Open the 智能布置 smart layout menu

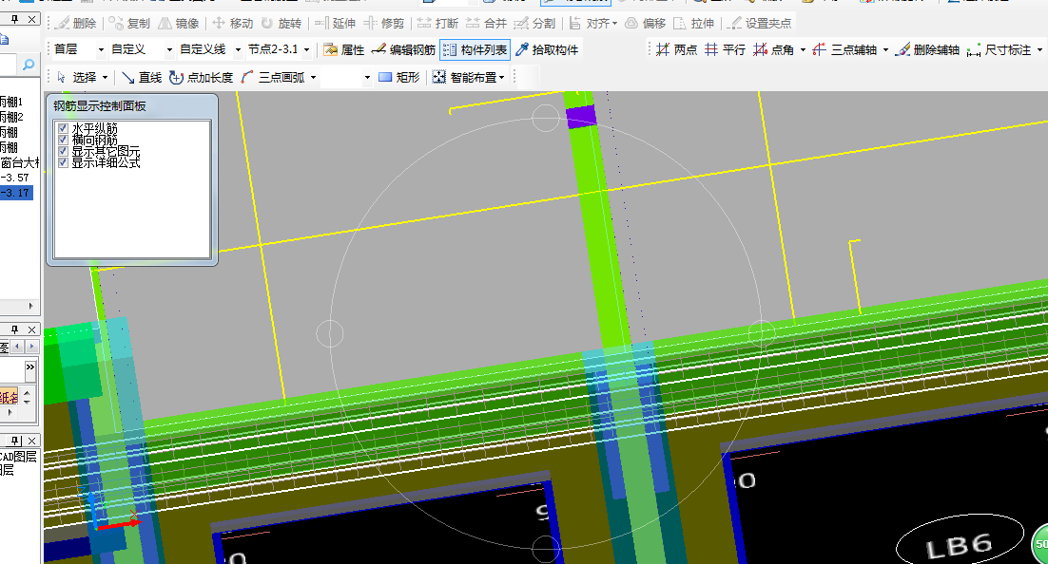469,78
